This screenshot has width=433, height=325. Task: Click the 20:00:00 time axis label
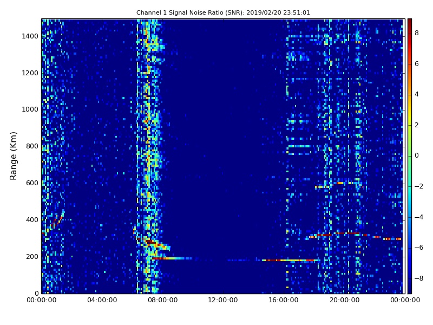click(x=344, y=300)
